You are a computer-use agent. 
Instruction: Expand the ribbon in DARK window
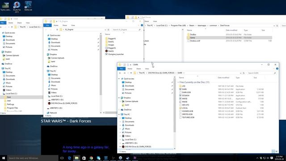[274, 68]
